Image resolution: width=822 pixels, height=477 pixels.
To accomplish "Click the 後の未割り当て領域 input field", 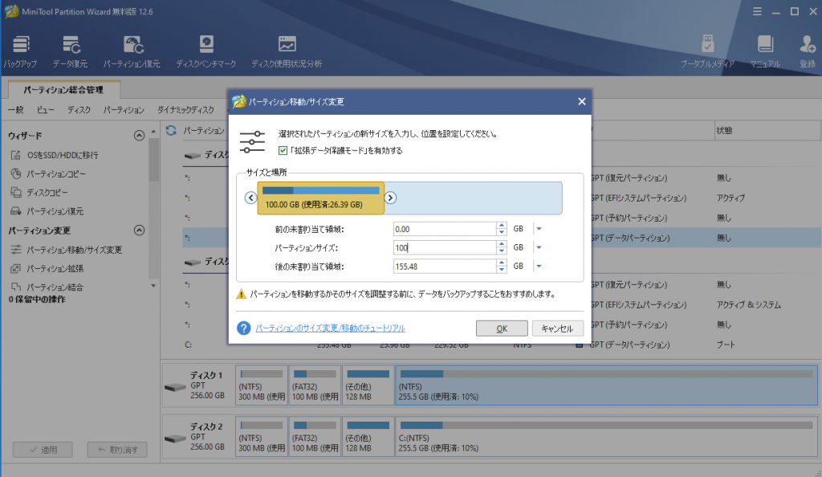I will click(x=445, y=267).
